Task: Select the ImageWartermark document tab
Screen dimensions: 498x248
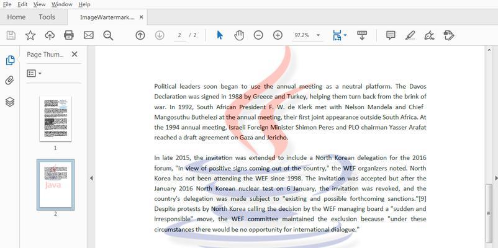Action: tap(107, 17)
